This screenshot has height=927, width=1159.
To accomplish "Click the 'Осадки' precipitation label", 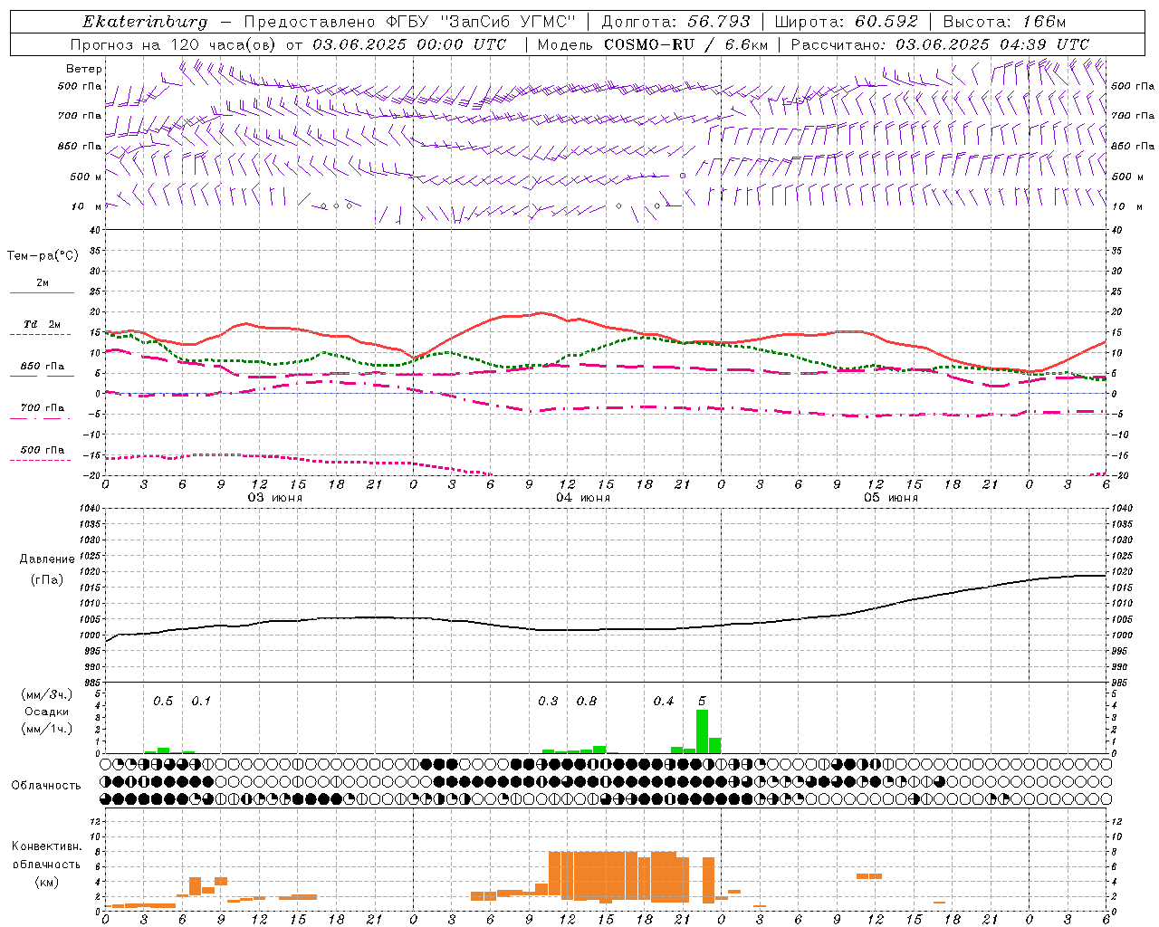I will (46, 712).
